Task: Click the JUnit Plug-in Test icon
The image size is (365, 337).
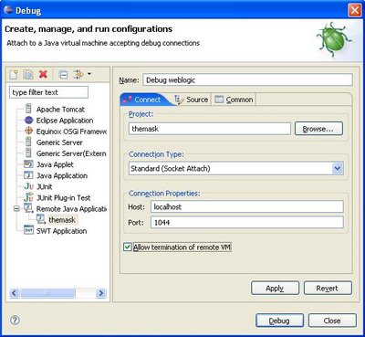Action: [28, 197]
